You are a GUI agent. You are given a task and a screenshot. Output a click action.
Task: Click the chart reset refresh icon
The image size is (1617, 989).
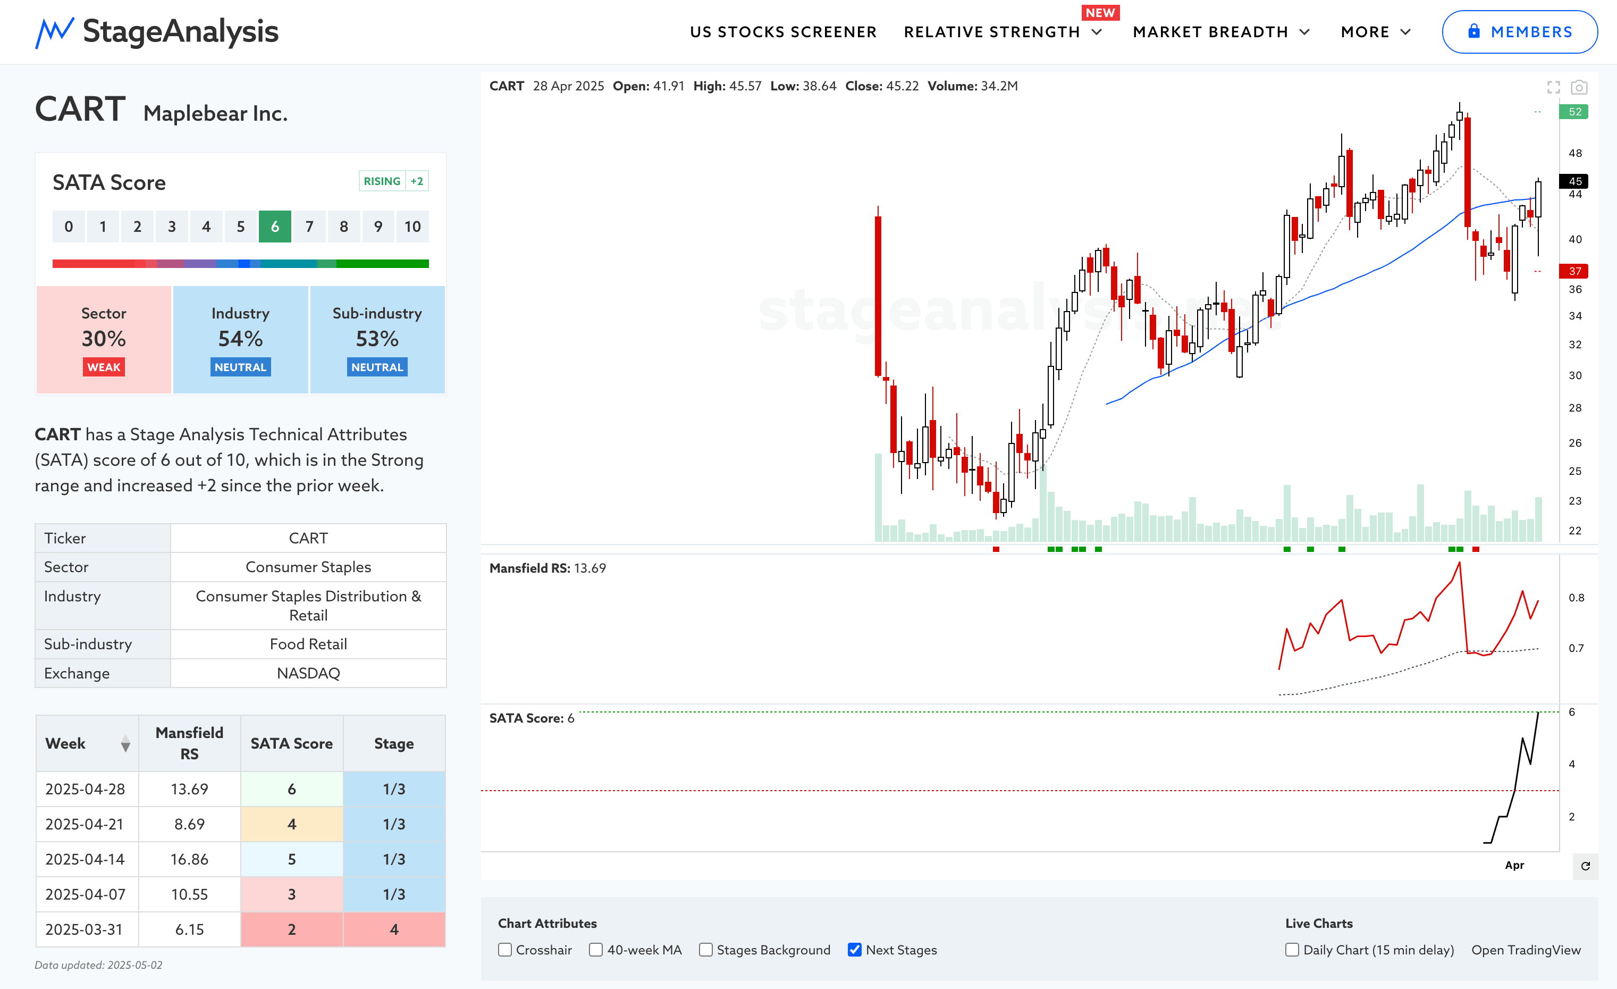click(x=1586, y=866)
